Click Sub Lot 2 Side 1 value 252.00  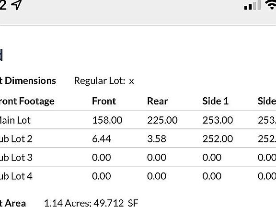click(218, 138)
